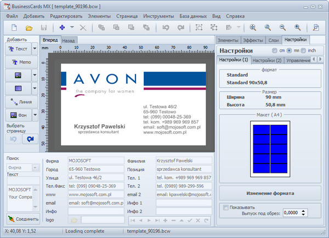The height and width of the screenshot is (238, 329).
Task: Add a rectangle shape element
Action: click(17, 88)
